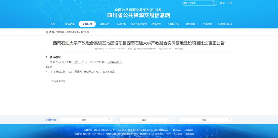Open 联系我们 footer link
The width and height of the screenshot is (278, 138).
click(x=190, y=134)
